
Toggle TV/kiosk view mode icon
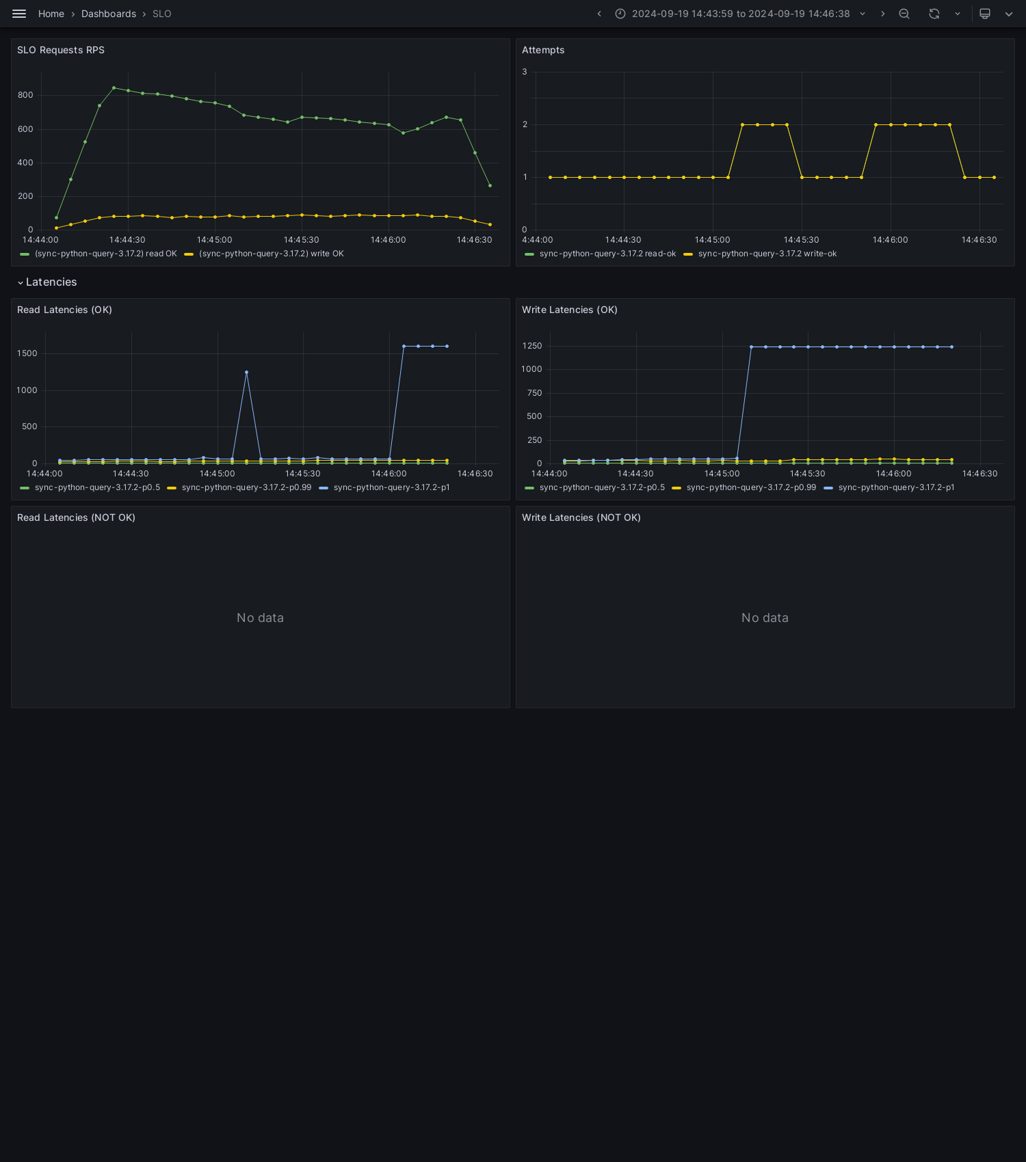[985, 14]
